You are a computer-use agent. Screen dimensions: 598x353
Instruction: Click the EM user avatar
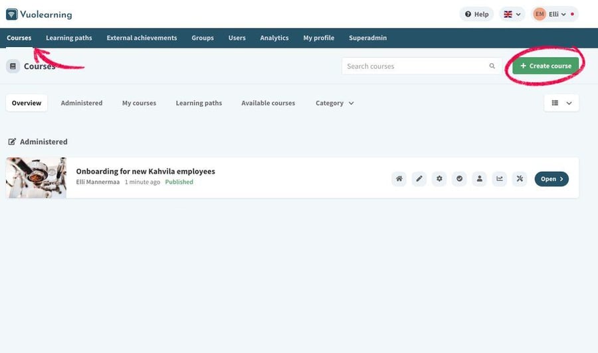point(540,14)
